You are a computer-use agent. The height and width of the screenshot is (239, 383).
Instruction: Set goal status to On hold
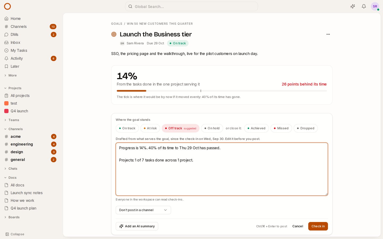212,128
